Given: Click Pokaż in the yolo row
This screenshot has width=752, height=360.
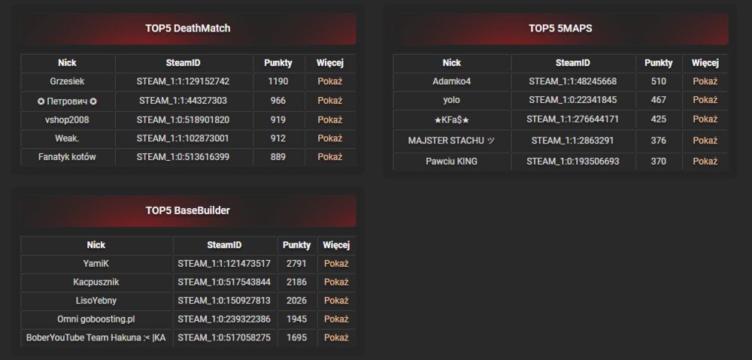Looking at the screenshot, I should coord(705,100).
